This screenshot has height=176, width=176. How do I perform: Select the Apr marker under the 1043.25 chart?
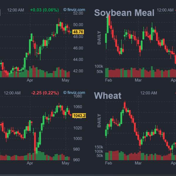click(x=30, y=163)
